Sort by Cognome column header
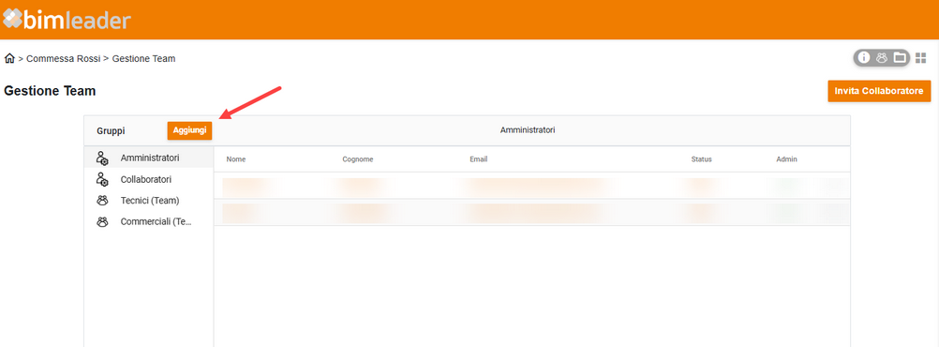 tap(358, 159)
